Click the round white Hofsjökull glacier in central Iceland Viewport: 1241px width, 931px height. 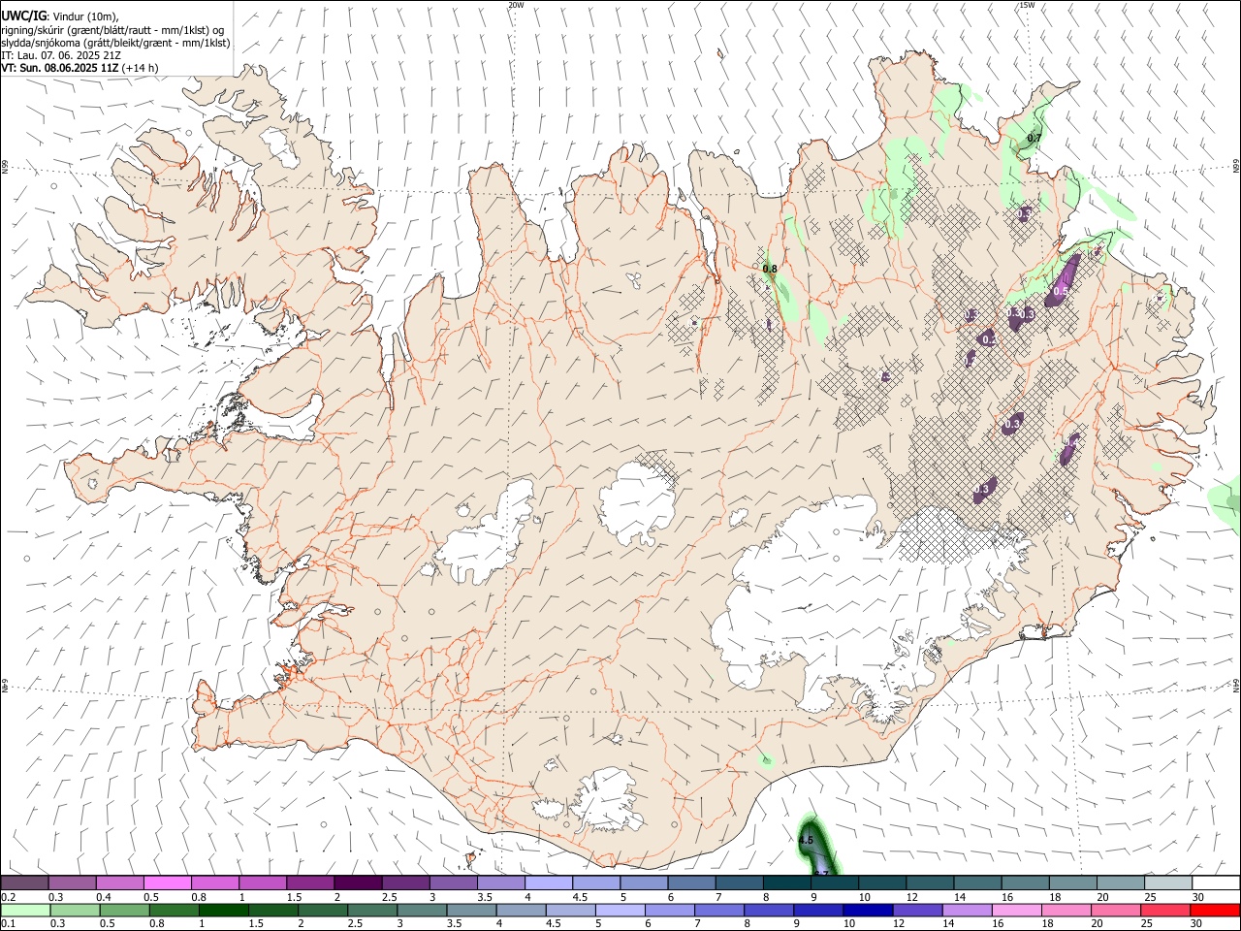(x=638, y=502)
